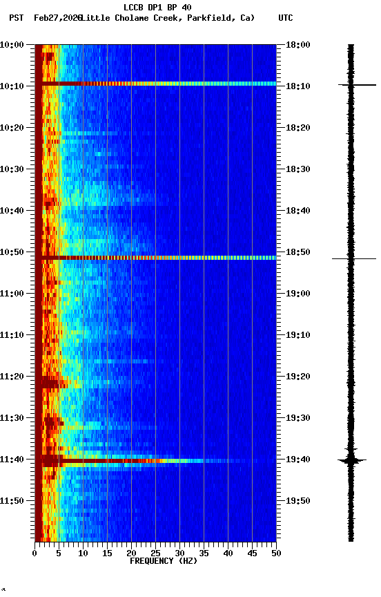
Task: Click the 40 Hz frequency tick label
Action: tap(228, 553)
